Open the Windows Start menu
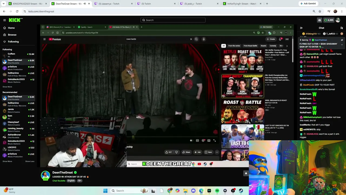The image size is (346, 195). pos(105,191)
